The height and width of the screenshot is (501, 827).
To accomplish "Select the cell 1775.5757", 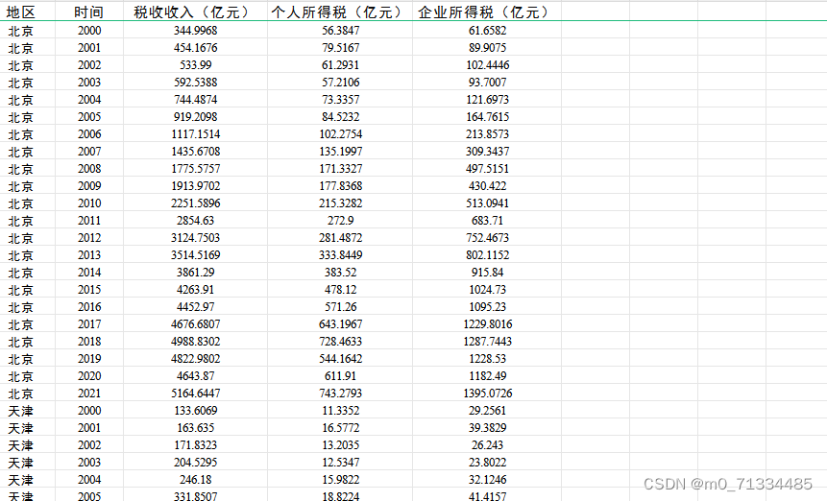I will coord(196,169).
